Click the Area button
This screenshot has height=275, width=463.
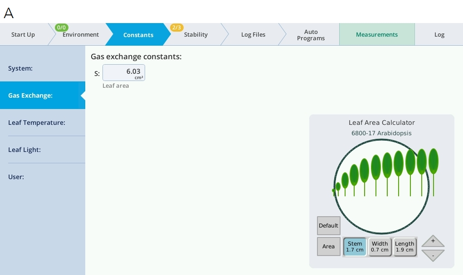tap(328, 247)
